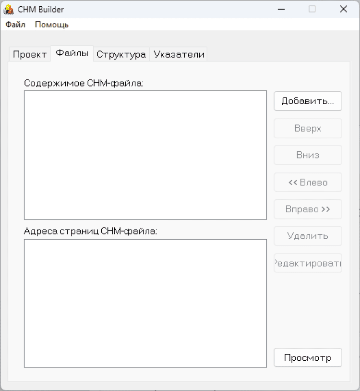Open the Помощь menu
The image size is (360, 391).
pos(51,24)
